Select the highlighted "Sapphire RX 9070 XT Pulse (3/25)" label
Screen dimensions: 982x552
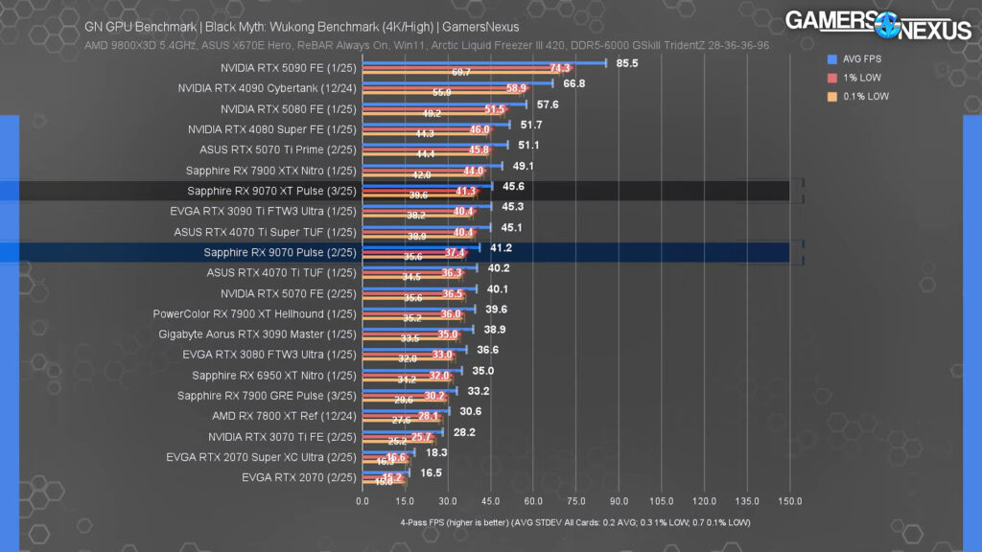coord(271,191)
